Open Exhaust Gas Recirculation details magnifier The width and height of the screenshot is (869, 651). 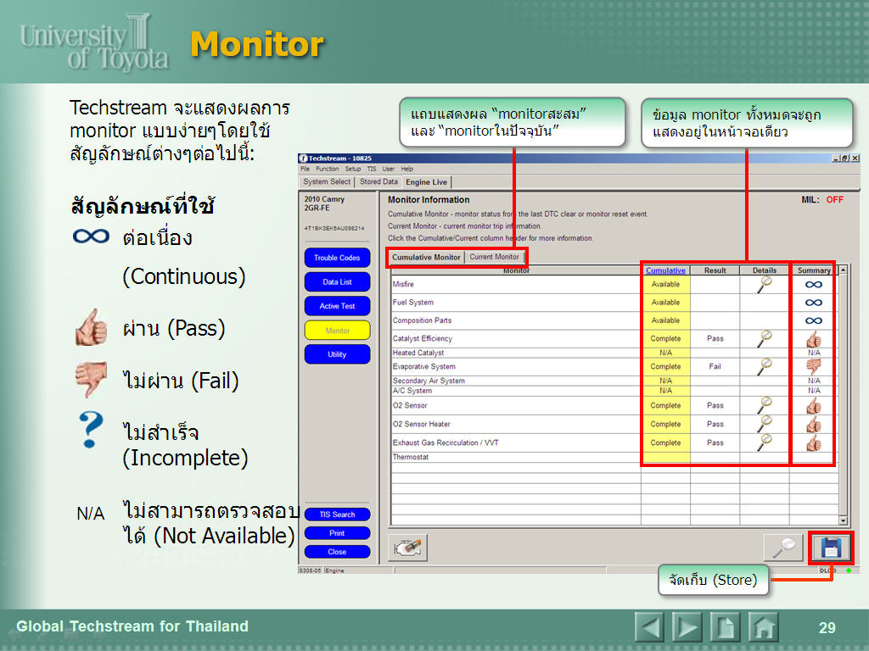coord(765,442)
